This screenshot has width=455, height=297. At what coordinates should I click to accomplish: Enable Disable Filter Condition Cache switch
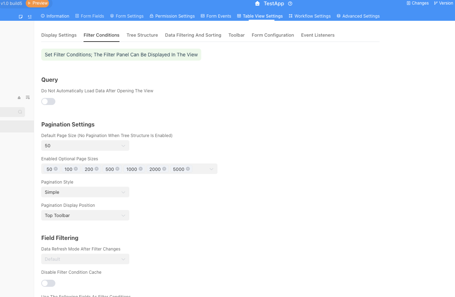pyautogui.click(x=48, y=283)
